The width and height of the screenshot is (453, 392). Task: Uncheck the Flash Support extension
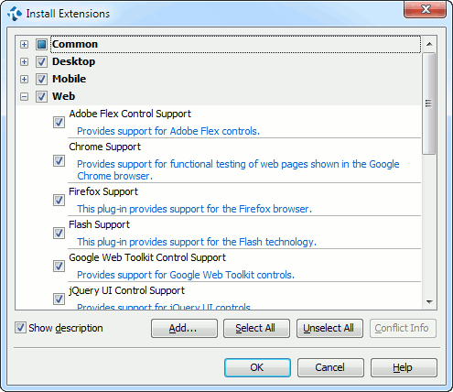tap(59, 234)
